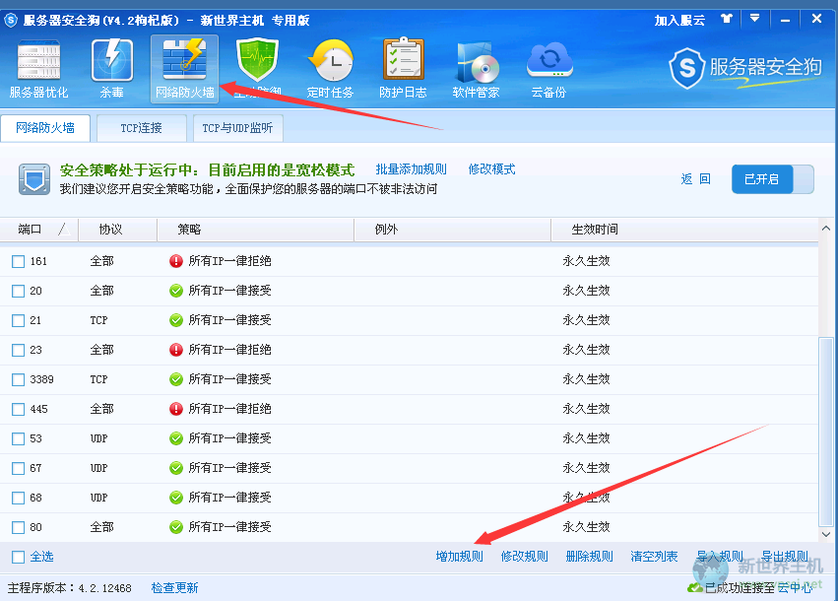
Task: Click green accept icon on port 53 row
Action: click(176, 438)
